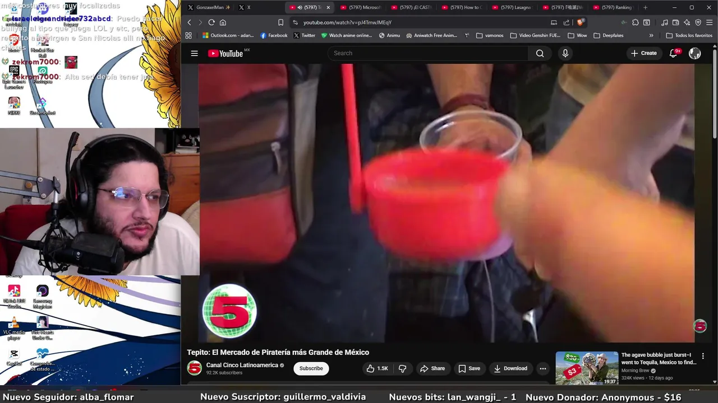Click the YouTube search box
This screenshot has height=403, width=718.
[x=428, y=53]
